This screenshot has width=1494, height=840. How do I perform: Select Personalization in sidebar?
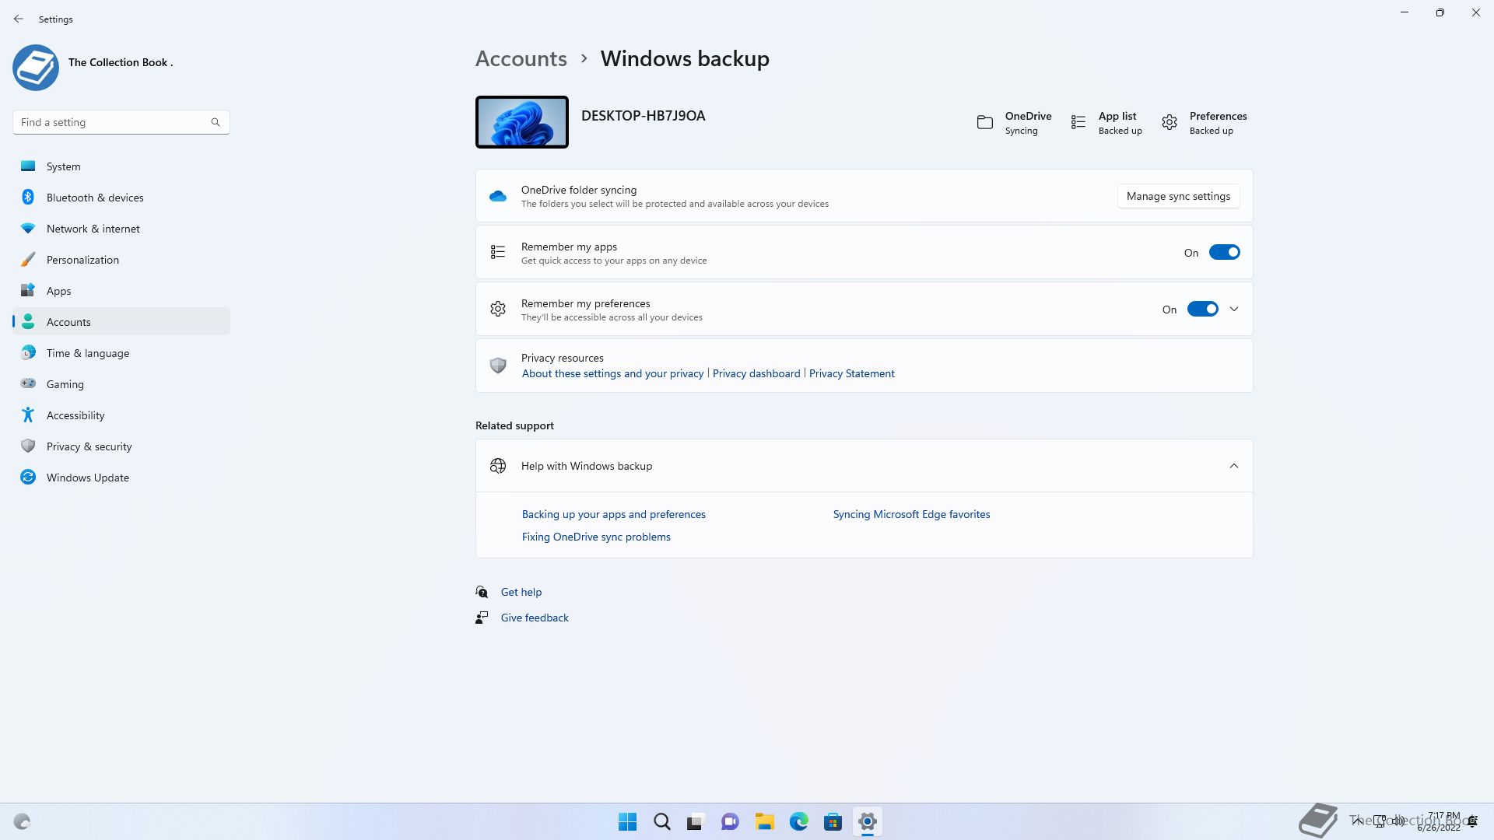[121, 260]
